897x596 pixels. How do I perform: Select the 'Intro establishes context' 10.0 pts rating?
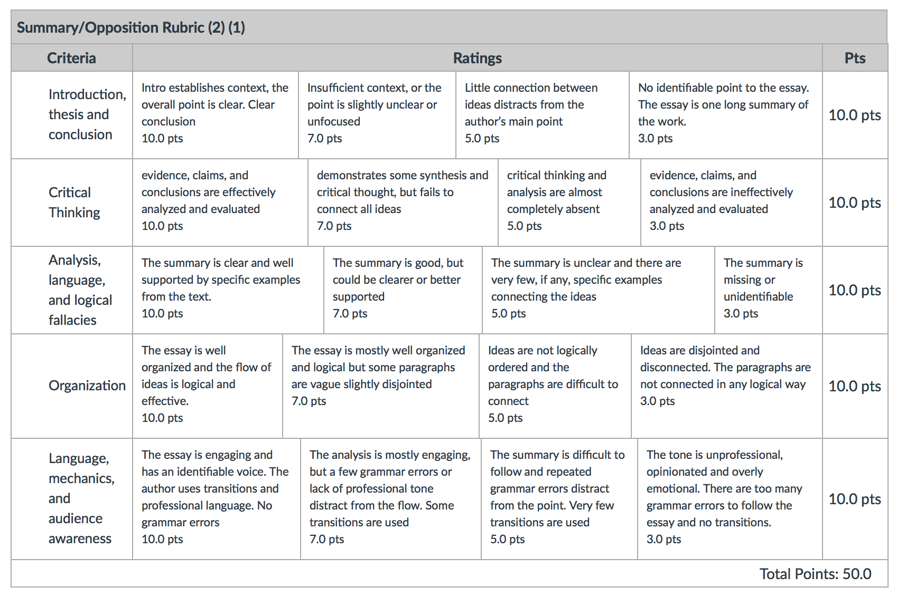coord(215,113)
